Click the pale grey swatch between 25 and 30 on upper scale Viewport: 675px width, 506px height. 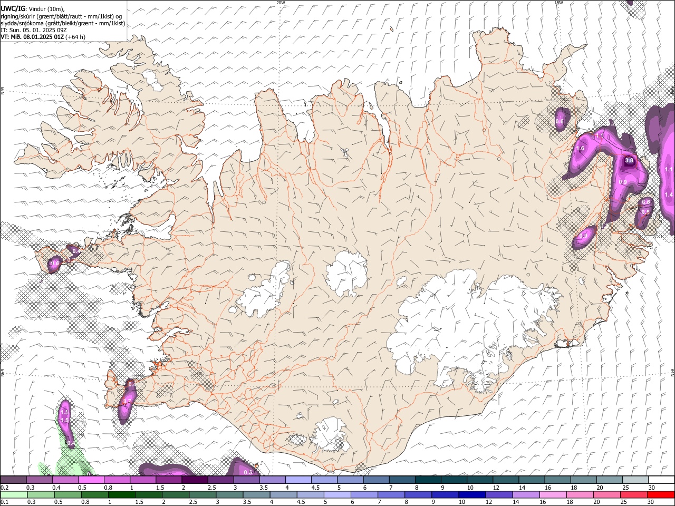[635, 480]
